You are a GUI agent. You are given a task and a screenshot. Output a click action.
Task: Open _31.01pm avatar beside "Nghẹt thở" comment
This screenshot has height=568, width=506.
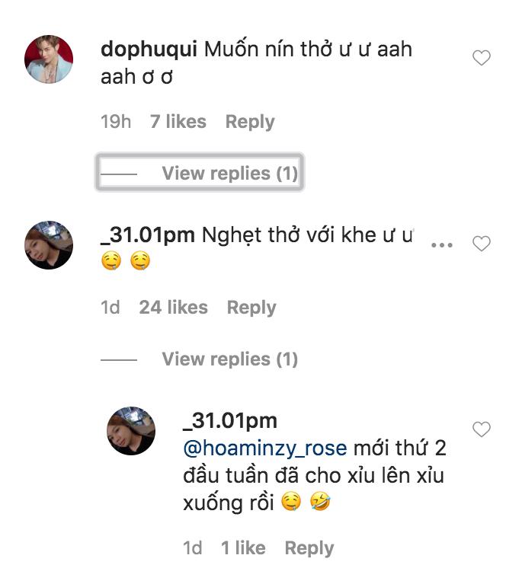49,245
